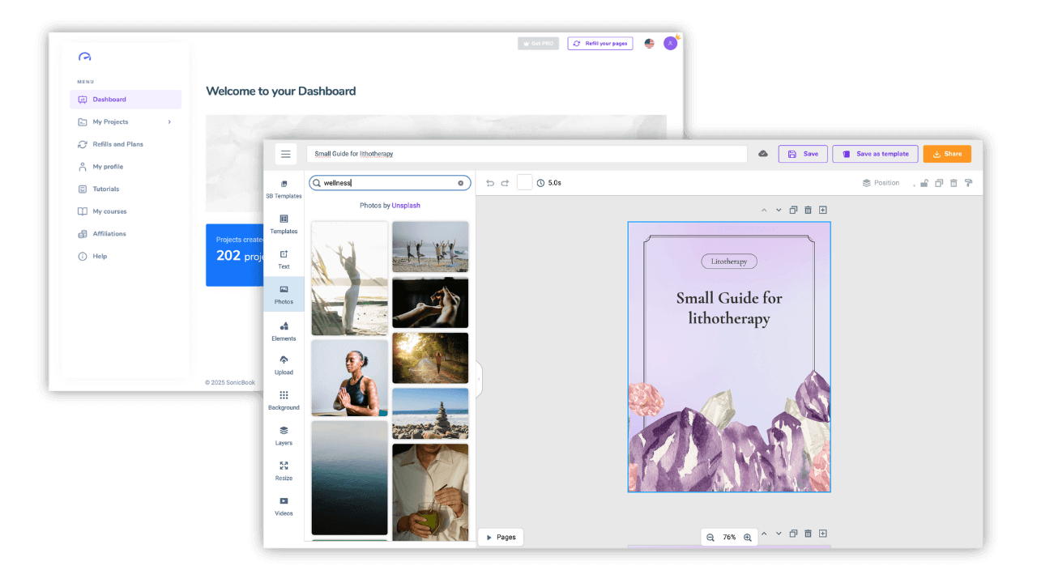Viewport: 1037px width, 583px height.
Task: Expand the Pages panel
Action: click(500, 537)
